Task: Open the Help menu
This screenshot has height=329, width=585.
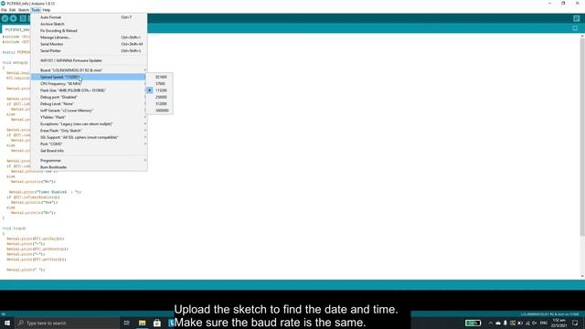Action: pos(47,10)
